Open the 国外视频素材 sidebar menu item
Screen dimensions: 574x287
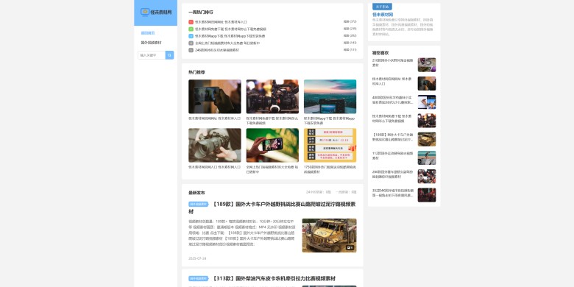pyautogui.click(x=151, y=43)
